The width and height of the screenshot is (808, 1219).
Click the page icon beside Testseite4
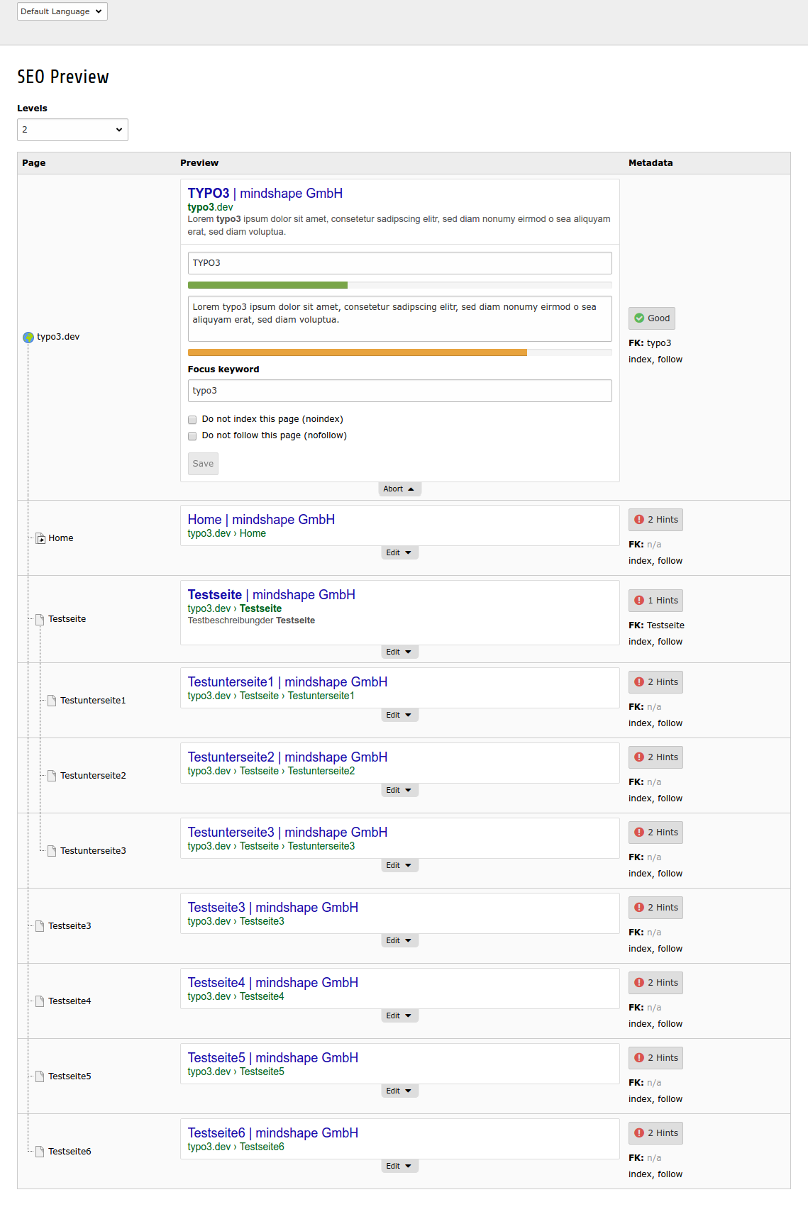tap(40, 1001)
